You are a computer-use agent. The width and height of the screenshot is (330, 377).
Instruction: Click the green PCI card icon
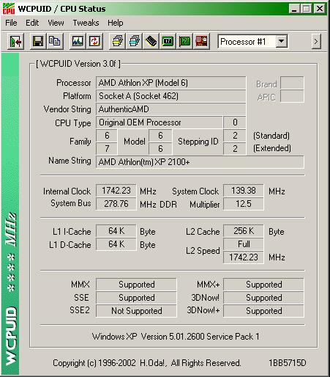[184, 41]
